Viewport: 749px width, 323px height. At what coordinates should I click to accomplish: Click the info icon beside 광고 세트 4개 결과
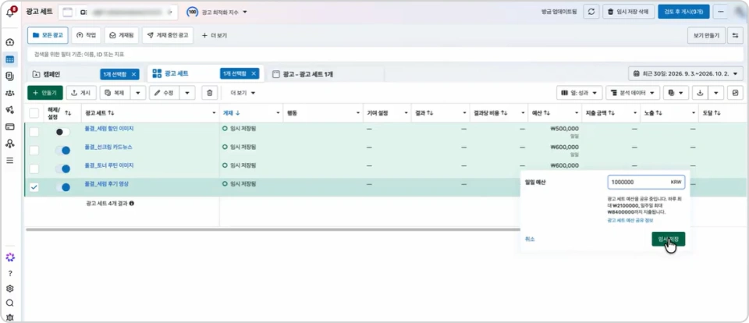tap(131, 203)
